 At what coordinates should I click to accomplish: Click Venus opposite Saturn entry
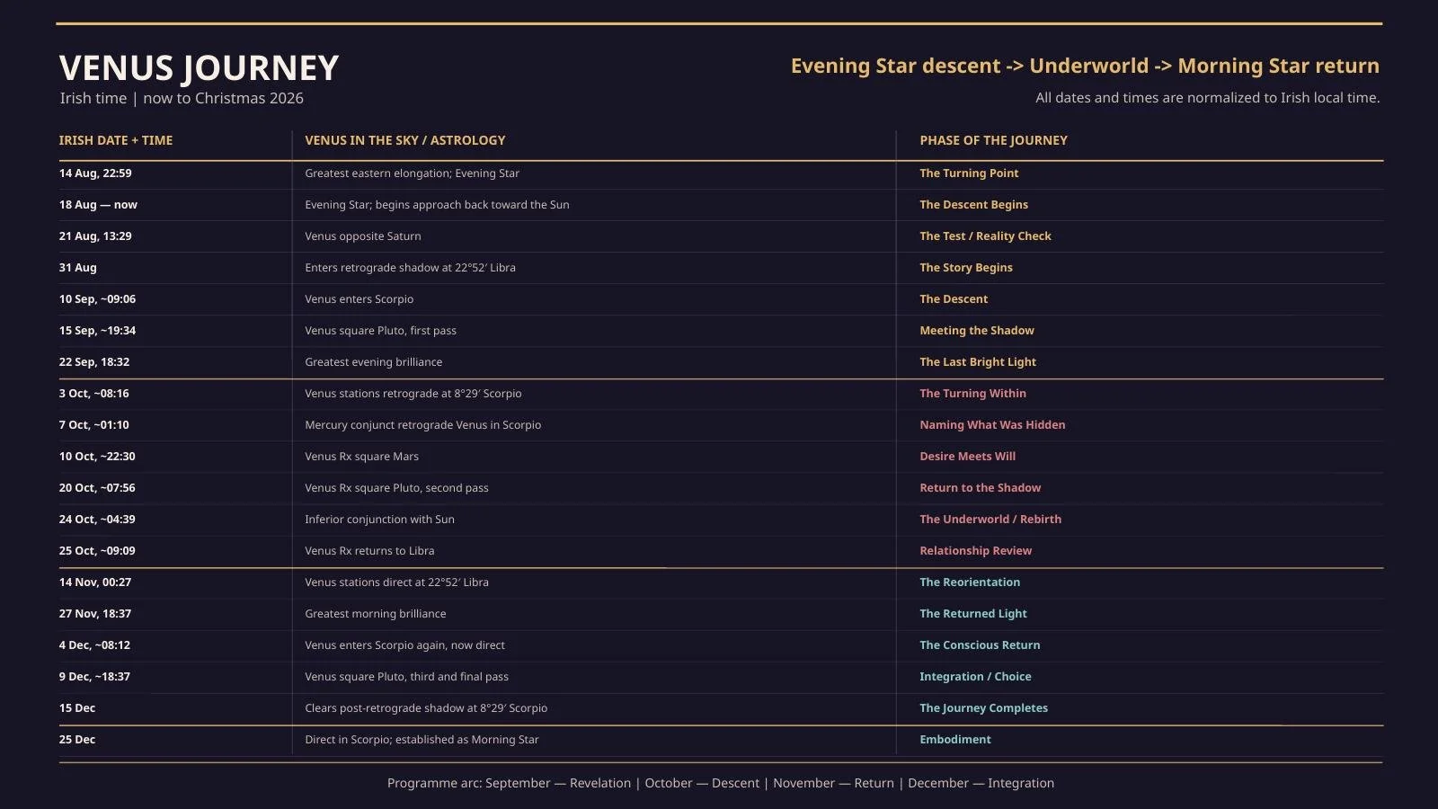coord(363,236)
